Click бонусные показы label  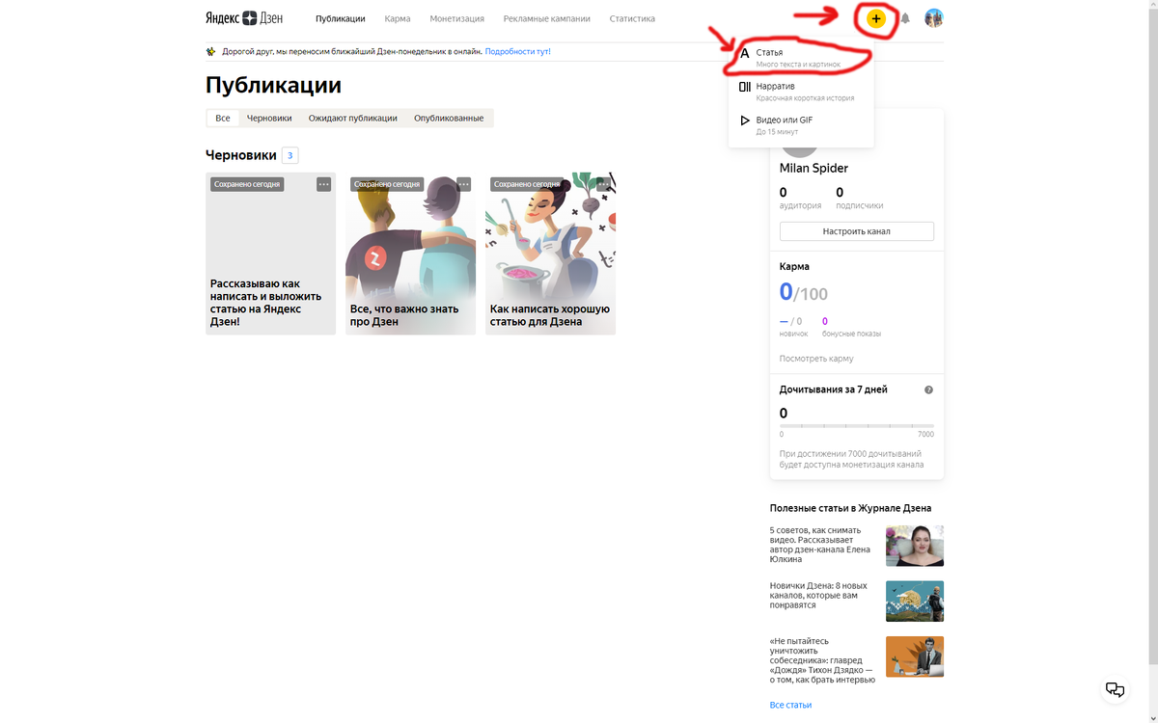851,334
